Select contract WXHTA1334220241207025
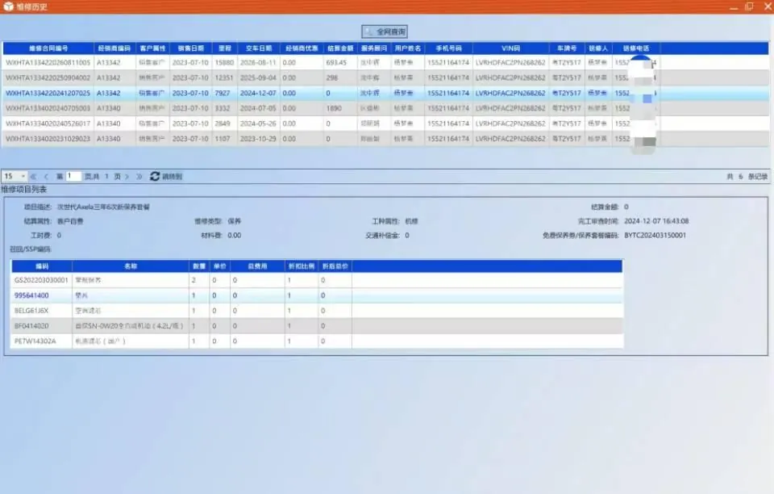The height and width of the screenshot is (494, 774). (x=48, y=94)
